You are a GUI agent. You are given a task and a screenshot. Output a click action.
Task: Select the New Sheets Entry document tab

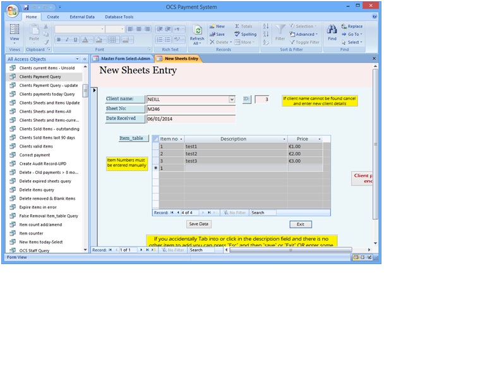point(178,59)
